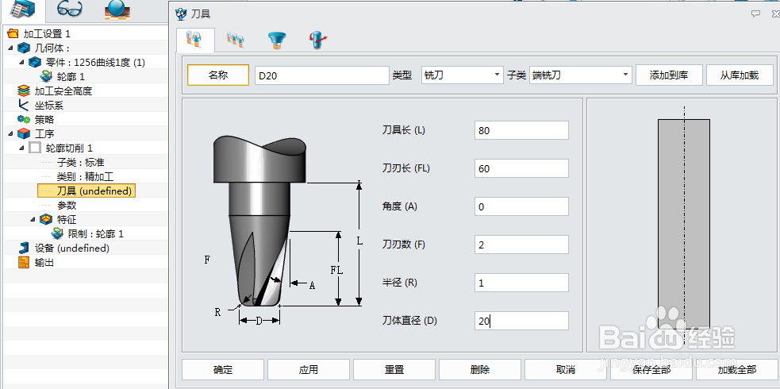Click the 刀刃数 (F) input field

(521, 245)
